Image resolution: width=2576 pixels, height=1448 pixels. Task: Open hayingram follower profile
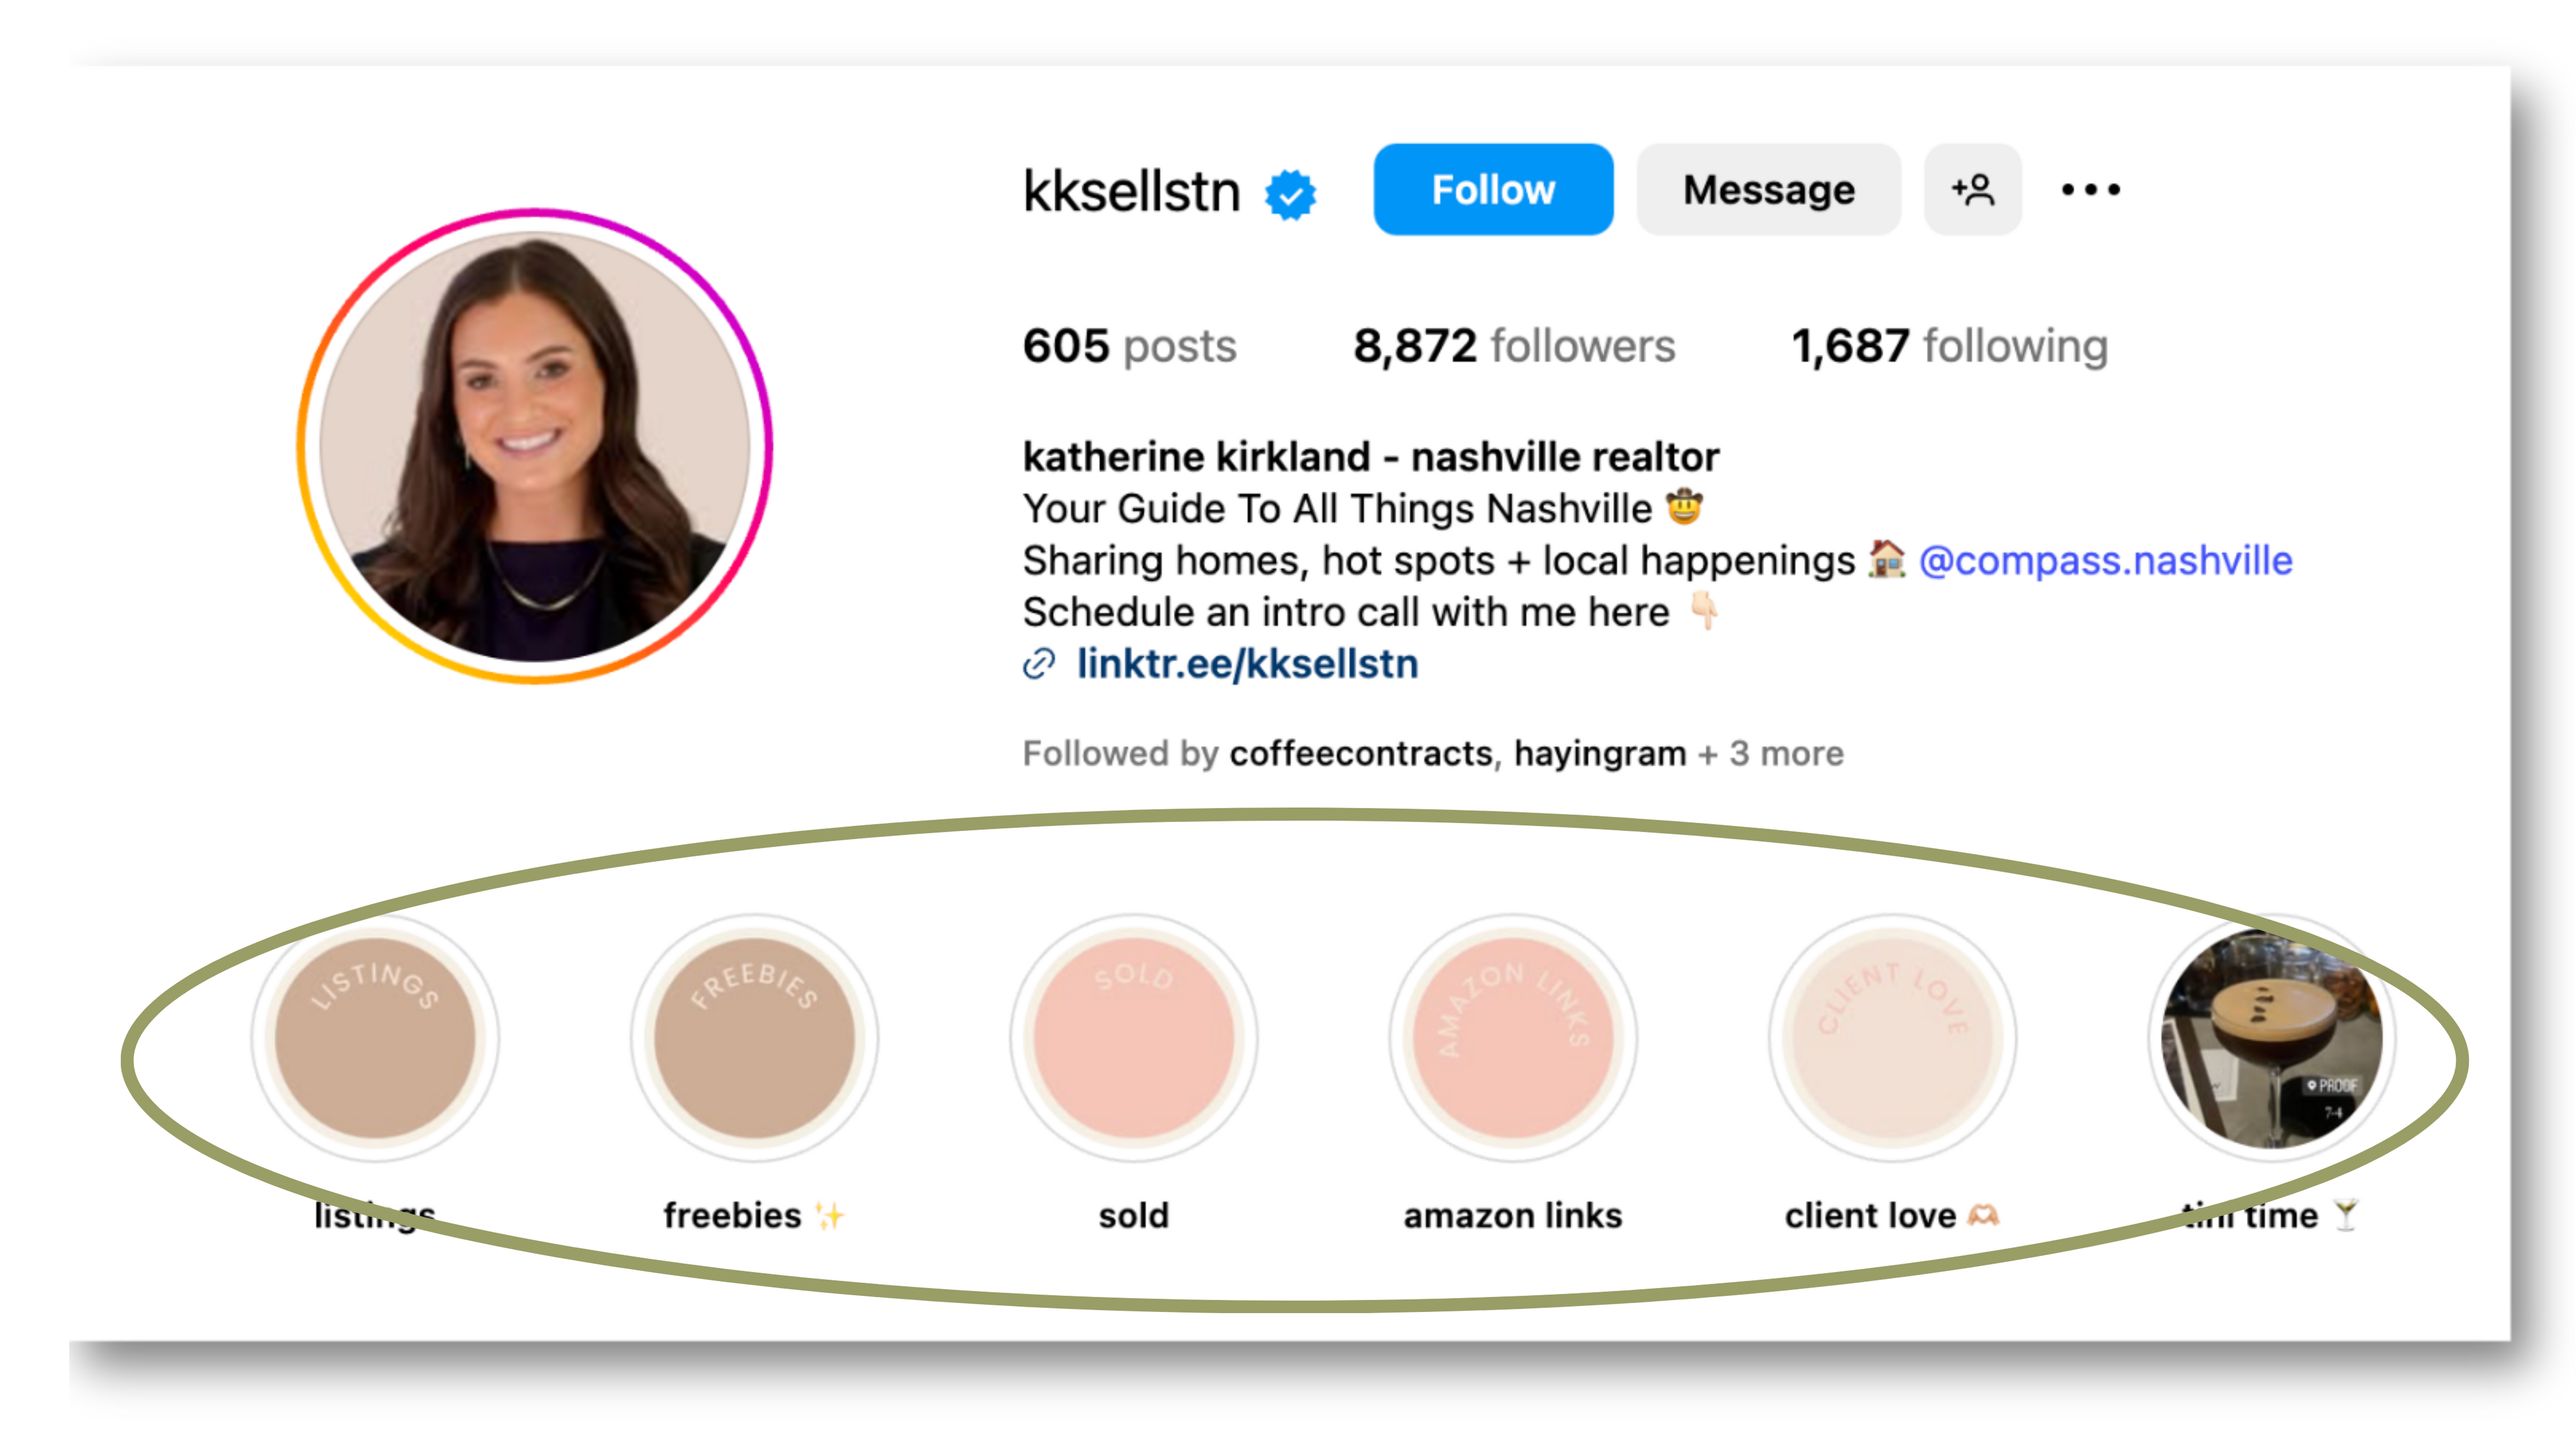[1600, 754]
